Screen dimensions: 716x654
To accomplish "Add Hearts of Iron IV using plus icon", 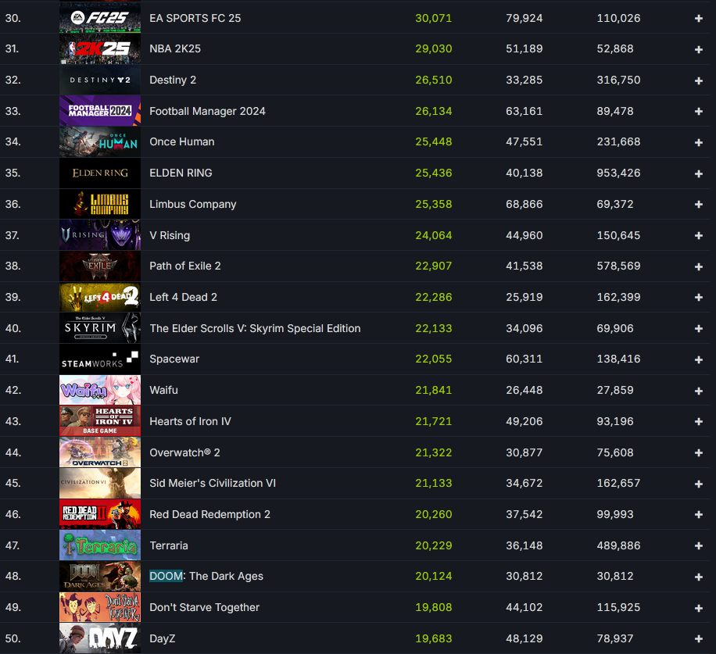I will (698, 422).
